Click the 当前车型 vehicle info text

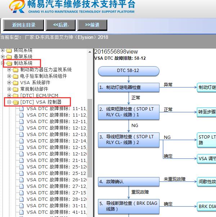point(54,37)
